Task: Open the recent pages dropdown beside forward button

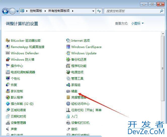Action: point(17,11)
